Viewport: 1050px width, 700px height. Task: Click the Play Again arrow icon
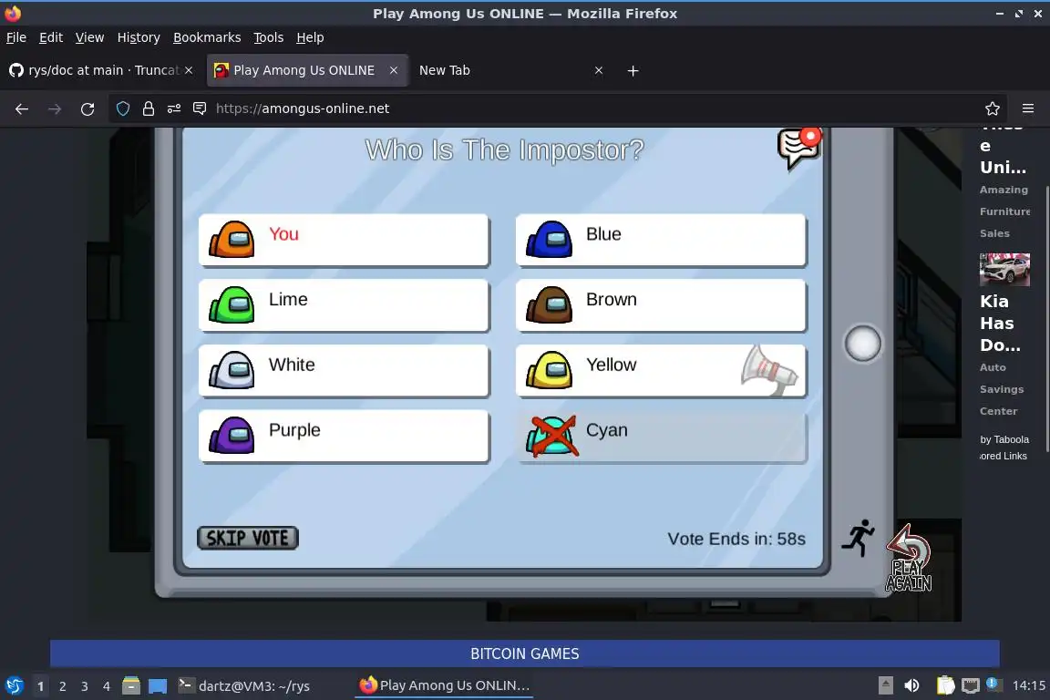coord(908,558)
